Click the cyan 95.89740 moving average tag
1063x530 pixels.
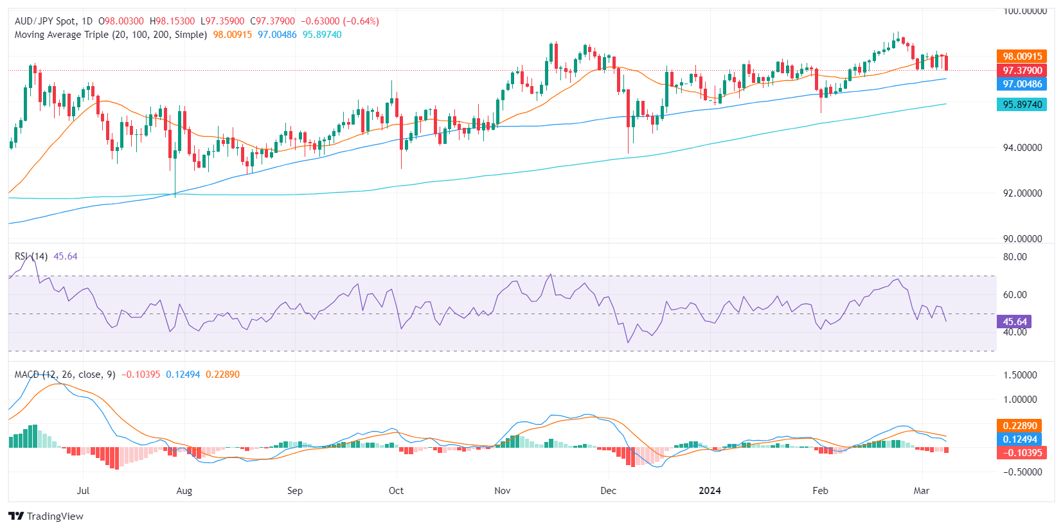1021,104
